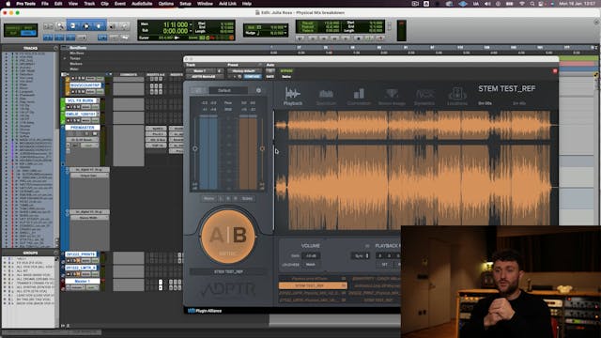Open the plugin preset factory default dropdown
601x338 pixels.
click(x=244, y=71)
